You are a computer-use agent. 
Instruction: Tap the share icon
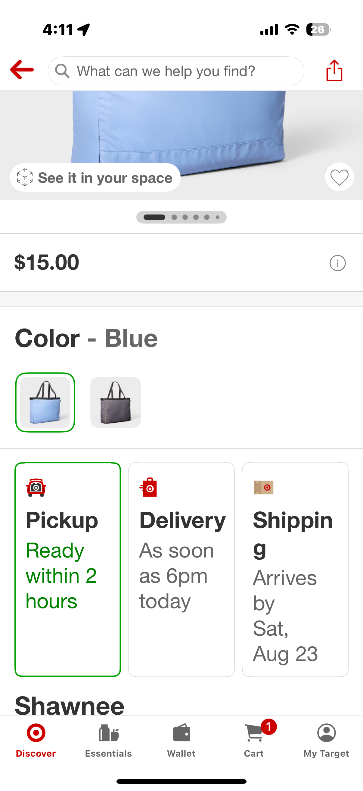(x=334, y=70)
